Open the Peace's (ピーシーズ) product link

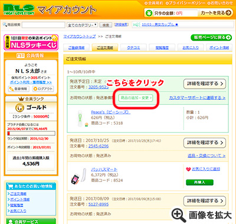coord(111,112)
